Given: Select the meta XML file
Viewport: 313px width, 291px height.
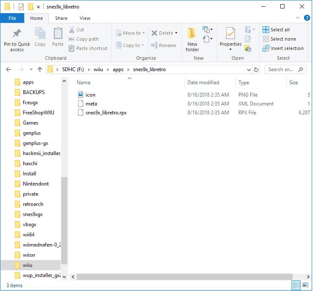Looking at the screenshot, I should tap(87, 104).
